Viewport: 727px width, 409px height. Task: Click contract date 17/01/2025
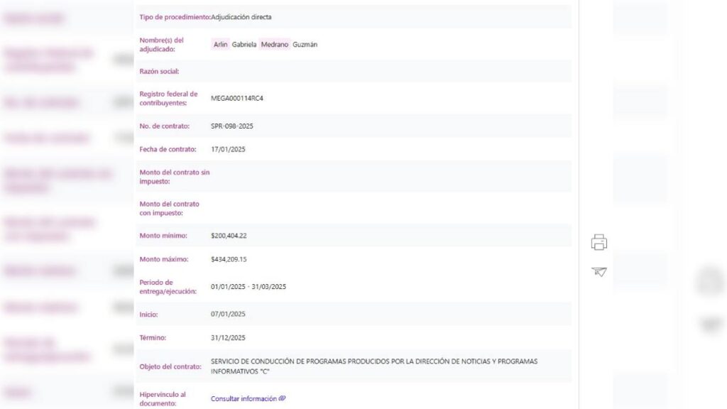(x=228, y=149)
